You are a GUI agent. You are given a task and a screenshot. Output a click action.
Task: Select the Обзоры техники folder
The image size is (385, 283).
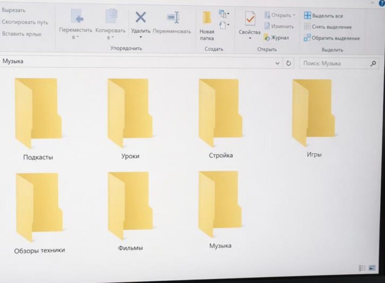point(39,213)
